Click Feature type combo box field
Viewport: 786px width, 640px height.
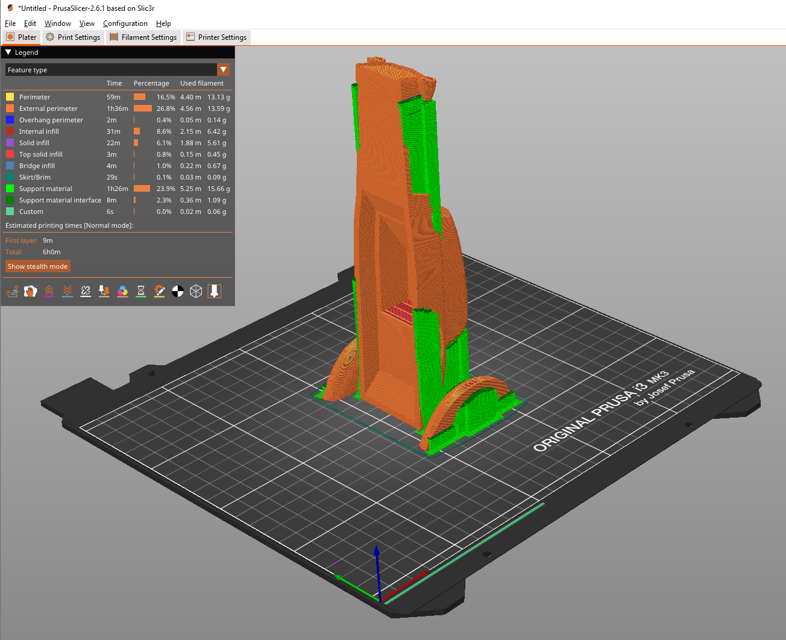(118, 70)
